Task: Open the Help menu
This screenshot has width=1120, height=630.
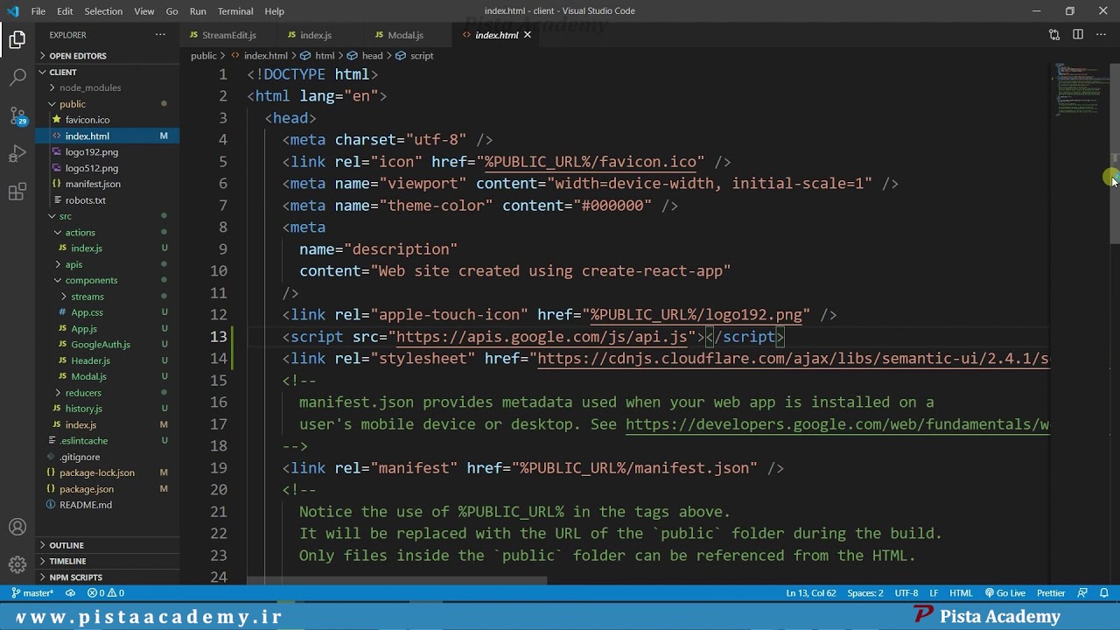Action: pos(275,11)
